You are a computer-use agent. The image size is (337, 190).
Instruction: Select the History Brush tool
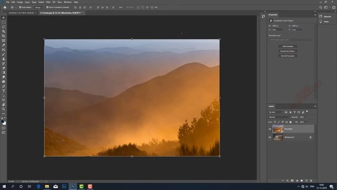point(4,63)
